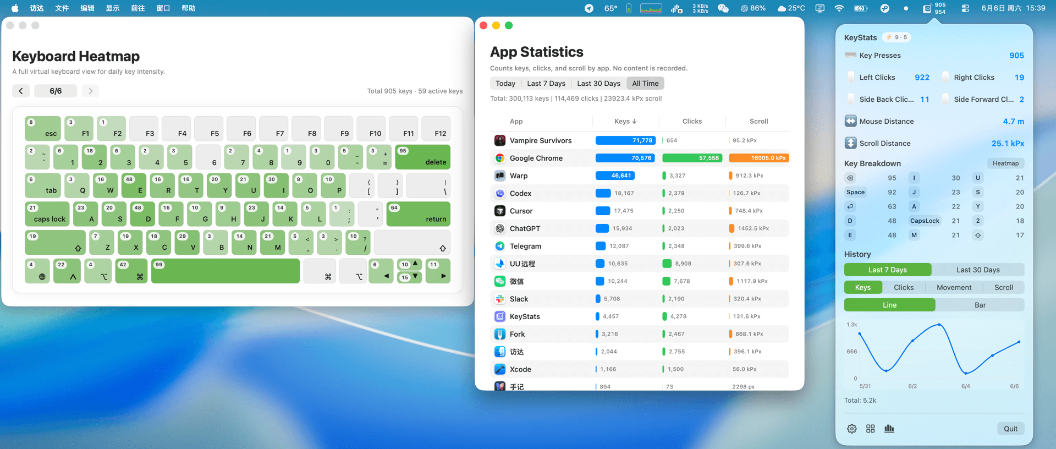Click the Fork app icon in the list
Image resolution: width=1056 pixels, height=449 pixels.
pyautogui.click(x=500, y=334)
